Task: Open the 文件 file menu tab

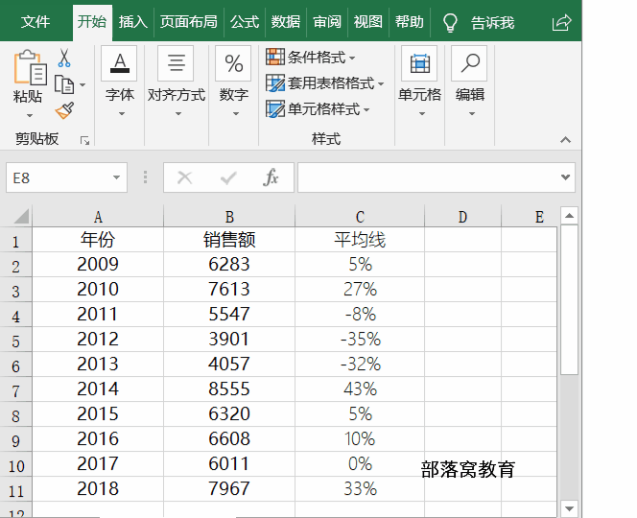Action: 35,21
